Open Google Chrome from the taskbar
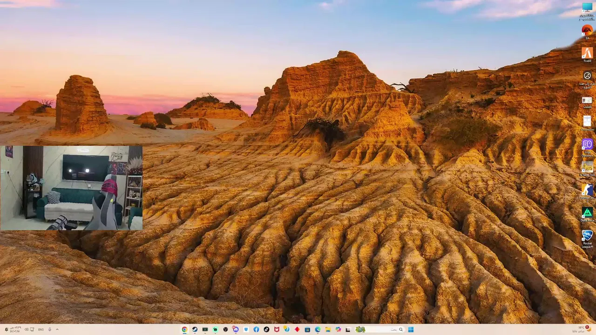This screenshot has width=596, height=335. click(x=184, y=329)
